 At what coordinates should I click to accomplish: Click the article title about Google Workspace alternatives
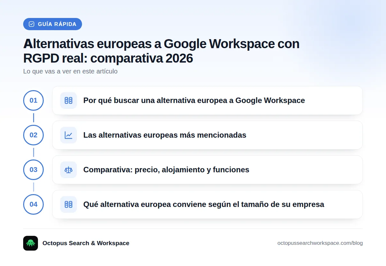point(161,51)
